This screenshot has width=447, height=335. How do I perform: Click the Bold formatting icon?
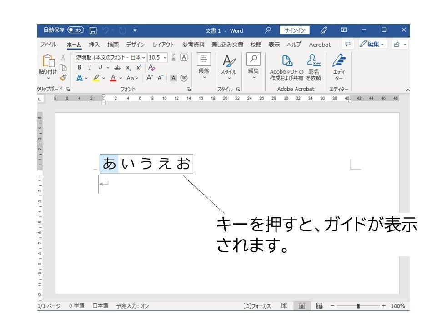[80, 67]
